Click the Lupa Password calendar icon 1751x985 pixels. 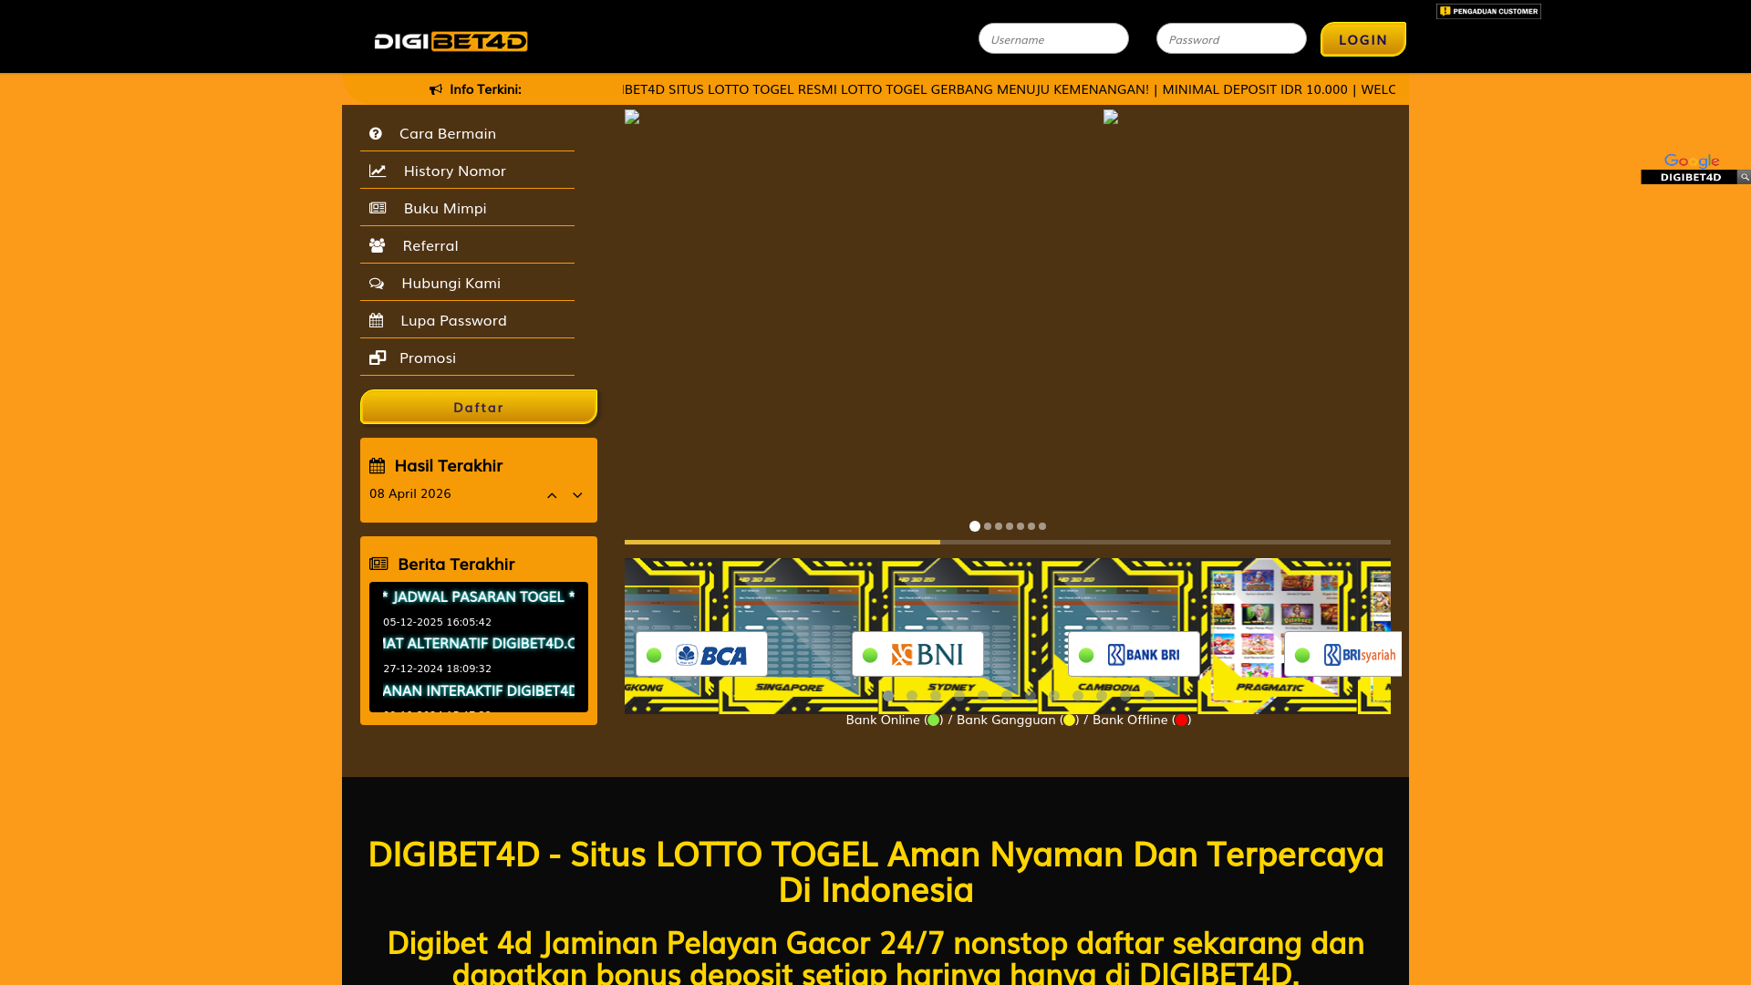pos(376,320)
